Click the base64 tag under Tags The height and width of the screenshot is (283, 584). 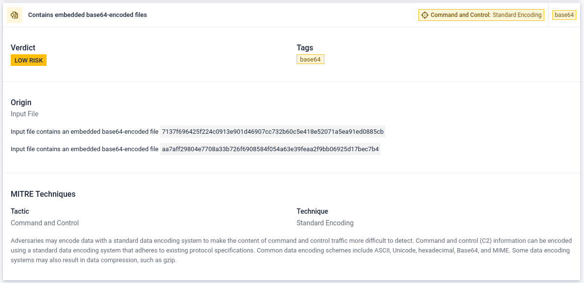coord(310,60)
